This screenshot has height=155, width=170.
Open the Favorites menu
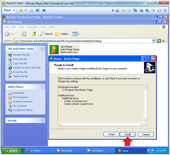[x=32, y=27]
